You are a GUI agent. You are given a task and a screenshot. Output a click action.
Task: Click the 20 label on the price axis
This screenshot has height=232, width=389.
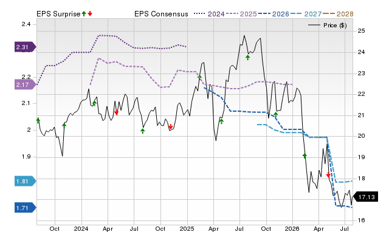point(361,136)
